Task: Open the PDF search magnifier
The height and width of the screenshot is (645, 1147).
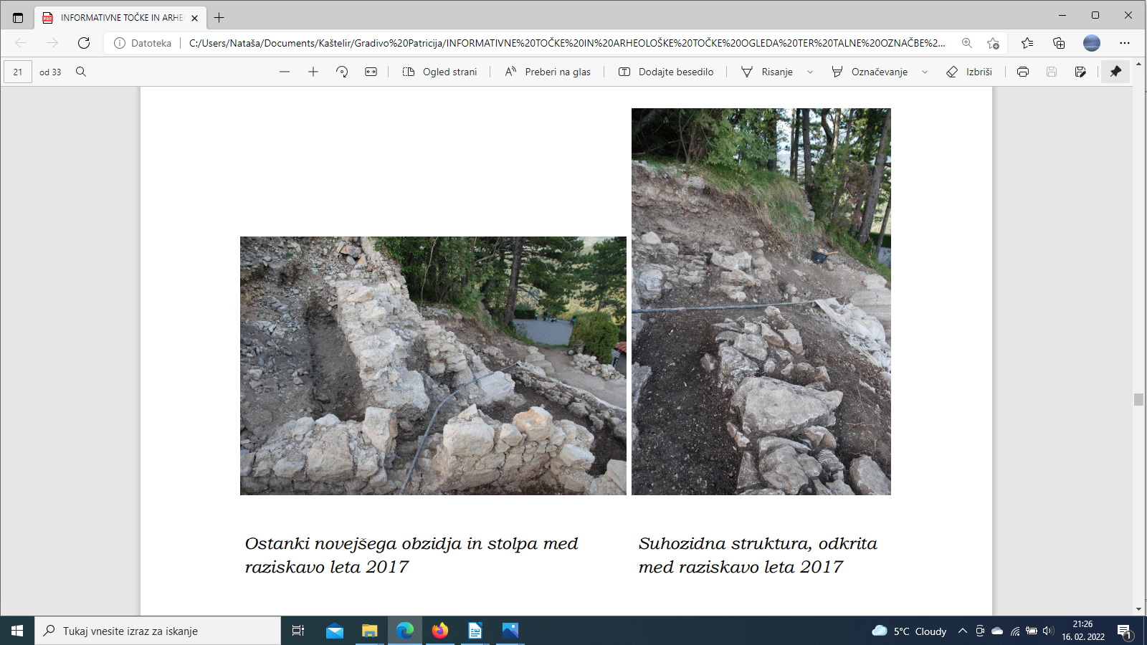Action: tap(81, 72)
